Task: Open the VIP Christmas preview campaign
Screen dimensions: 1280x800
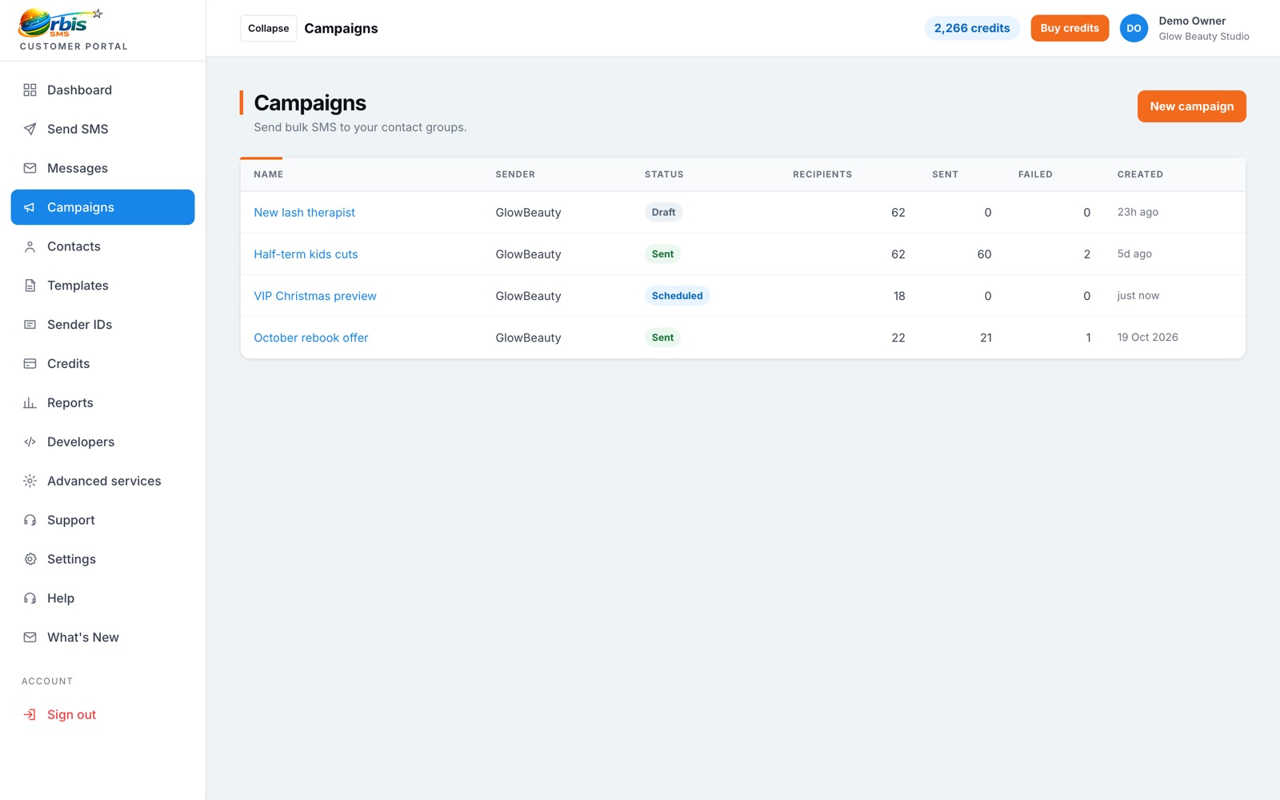Action: pos(315,296)
